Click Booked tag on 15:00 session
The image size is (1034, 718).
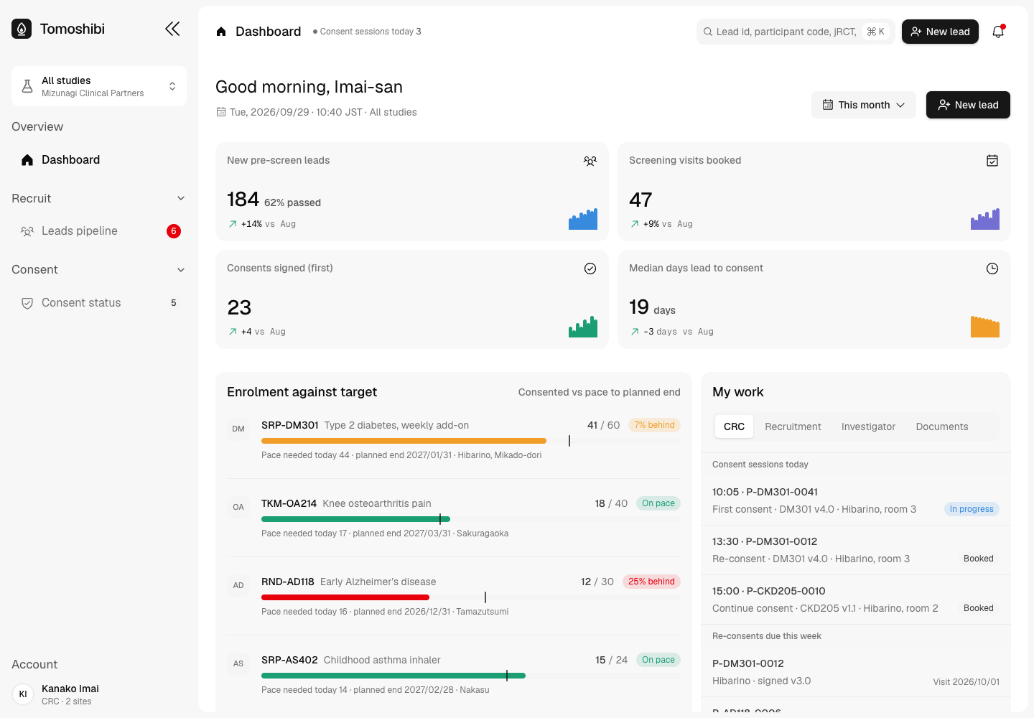coord(979,608)
